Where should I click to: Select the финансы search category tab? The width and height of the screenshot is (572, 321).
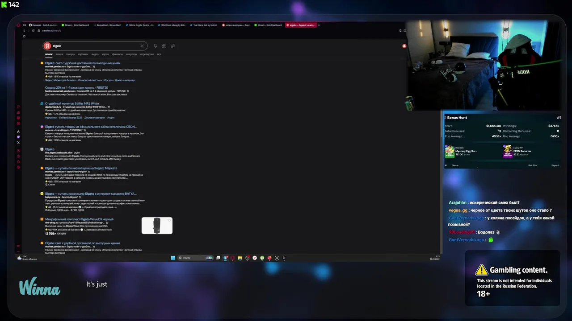pyautogui.click(x=118, y=54)
